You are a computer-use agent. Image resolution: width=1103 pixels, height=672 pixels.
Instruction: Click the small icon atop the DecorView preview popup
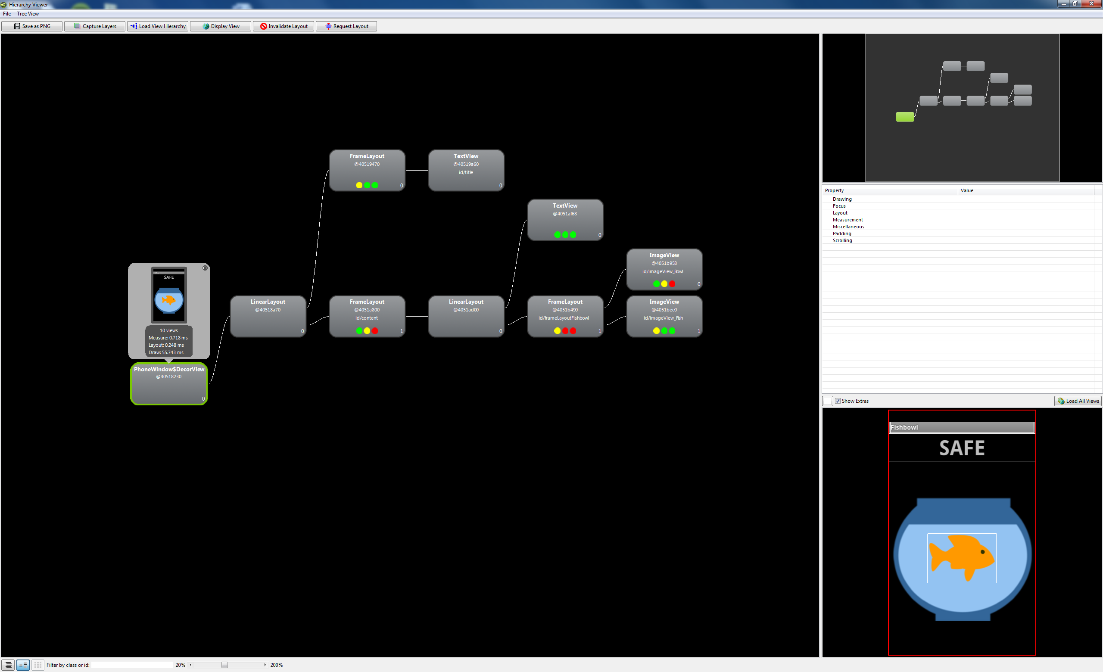click(205, 268)
